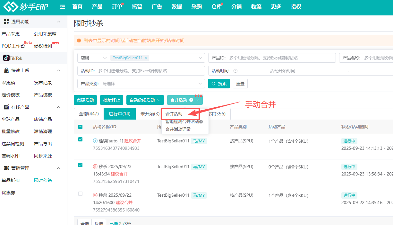Click the help icon beside 智能检测合并活动
Viewport: 393px width, 225px height.
coord(201,122)
